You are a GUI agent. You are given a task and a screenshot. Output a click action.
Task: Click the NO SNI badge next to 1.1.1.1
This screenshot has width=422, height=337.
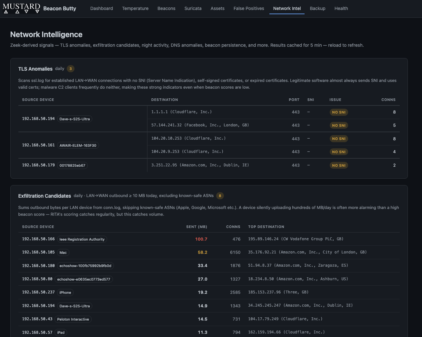click(339, 112)
